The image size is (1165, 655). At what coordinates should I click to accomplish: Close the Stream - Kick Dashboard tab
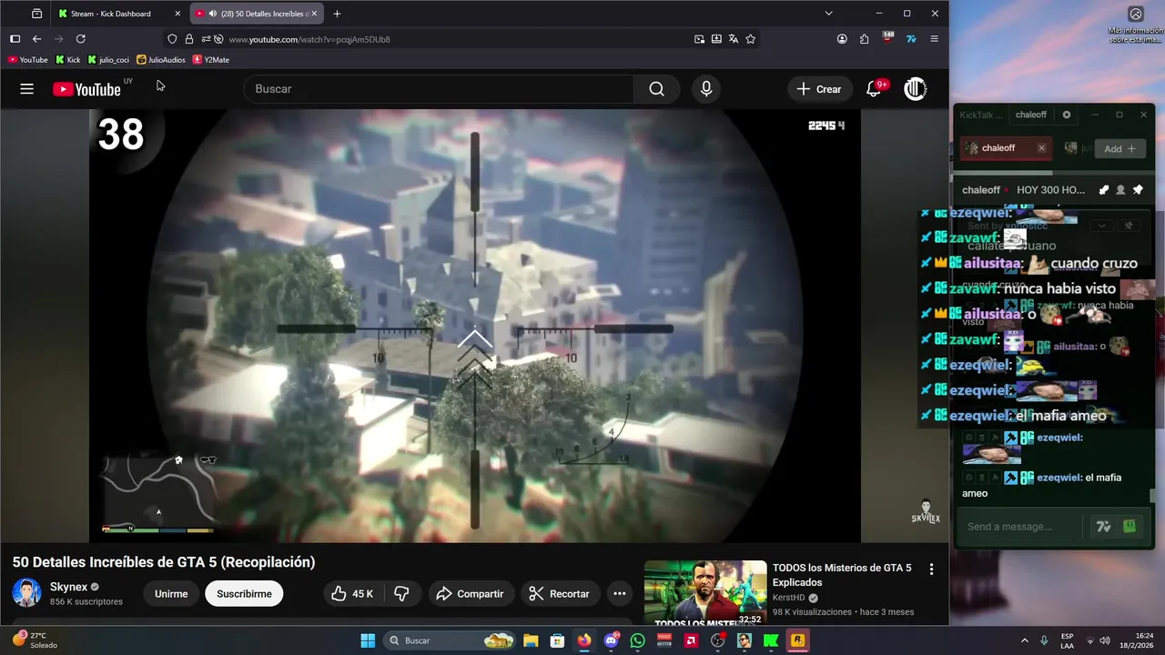tap(177, 14)
